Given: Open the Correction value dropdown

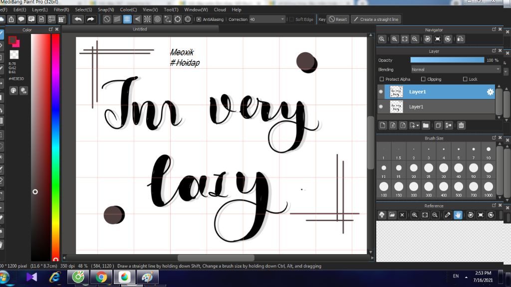Looking at the screenshot, I should pyautogui.click(x=282, y=19).
